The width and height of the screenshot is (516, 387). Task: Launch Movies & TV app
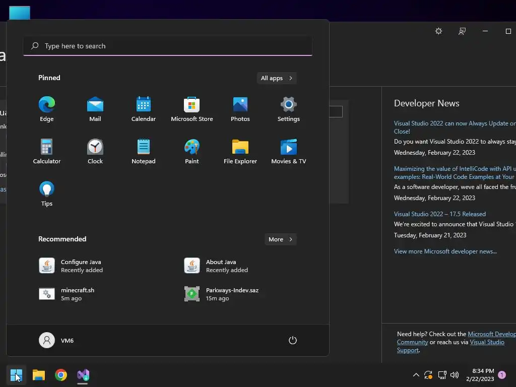pyautogui.click(x=289, y=151)
